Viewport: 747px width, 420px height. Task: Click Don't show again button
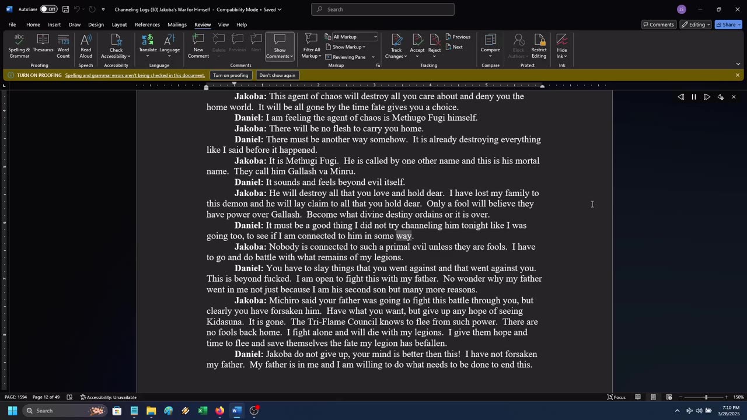click(277, 75)
